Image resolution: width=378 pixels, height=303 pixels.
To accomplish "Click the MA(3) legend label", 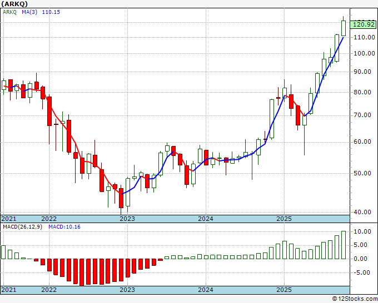I will pos(29,12).
